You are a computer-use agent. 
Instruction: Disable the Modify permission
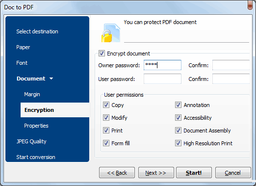[106, 118]
